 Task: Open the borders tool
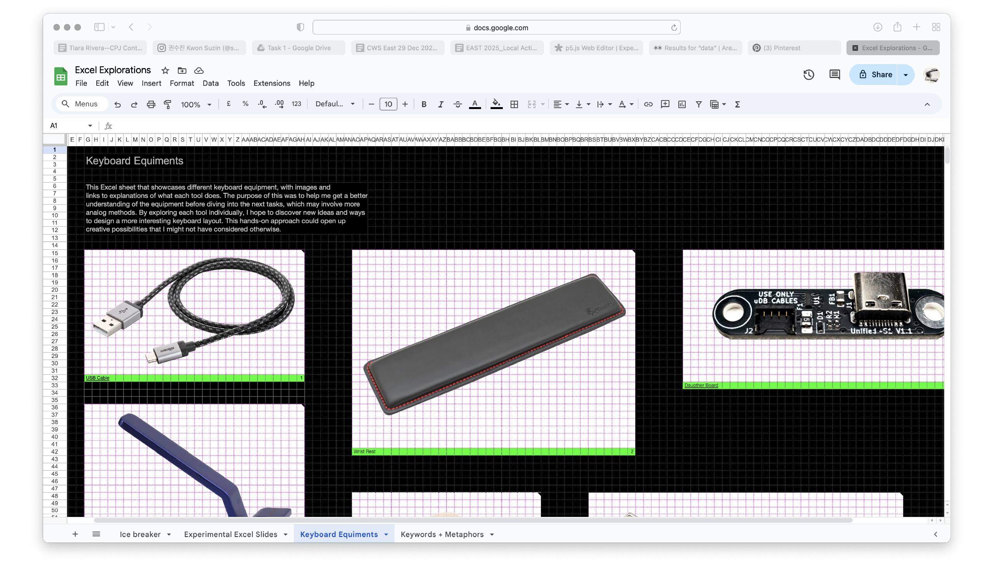click(514, 104)
